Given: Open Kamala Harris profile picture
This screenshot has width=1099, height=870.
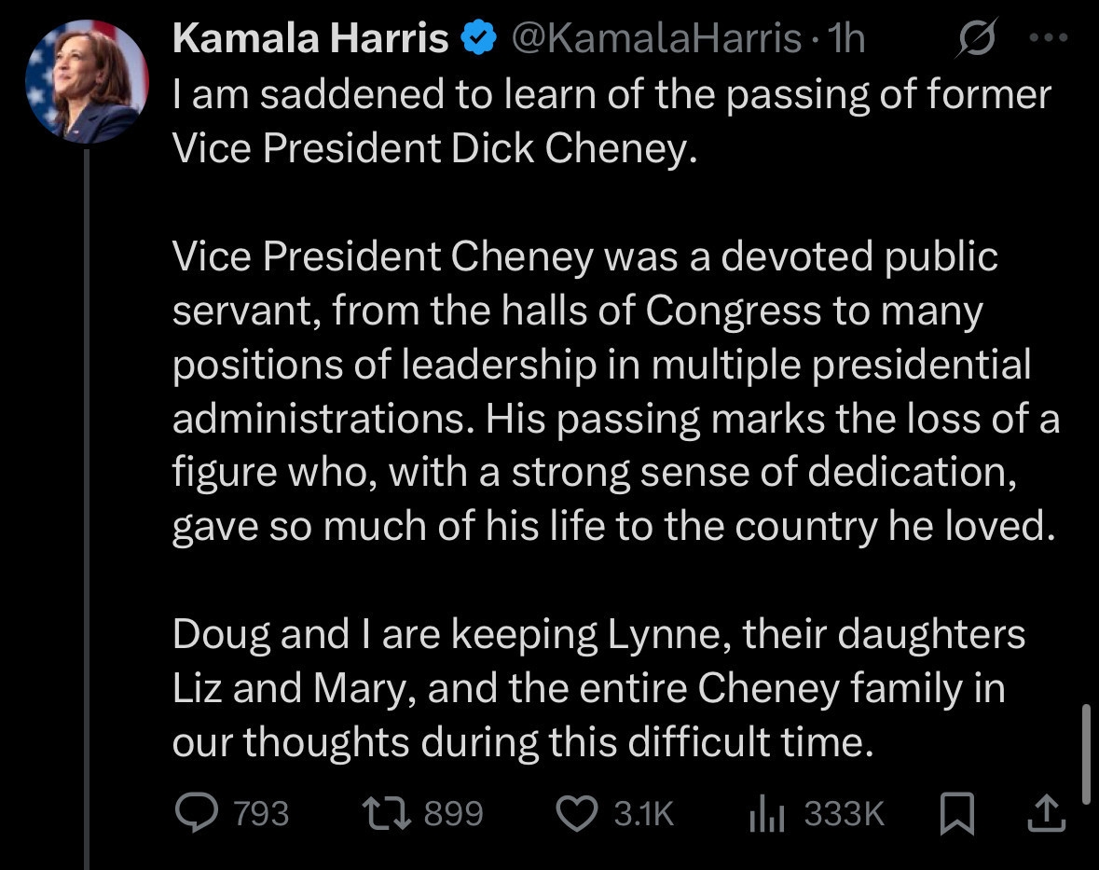Looking at the screenshot, I should tap(87, 82).
